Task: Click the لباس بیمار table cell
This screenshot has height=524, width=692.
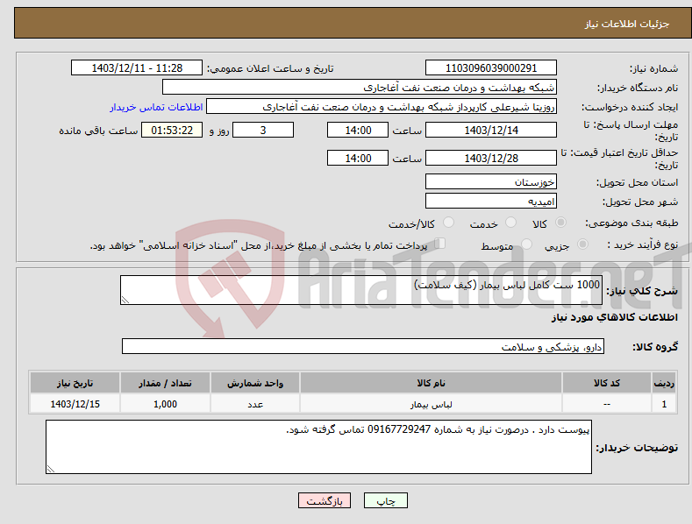Action: (431, 404)
